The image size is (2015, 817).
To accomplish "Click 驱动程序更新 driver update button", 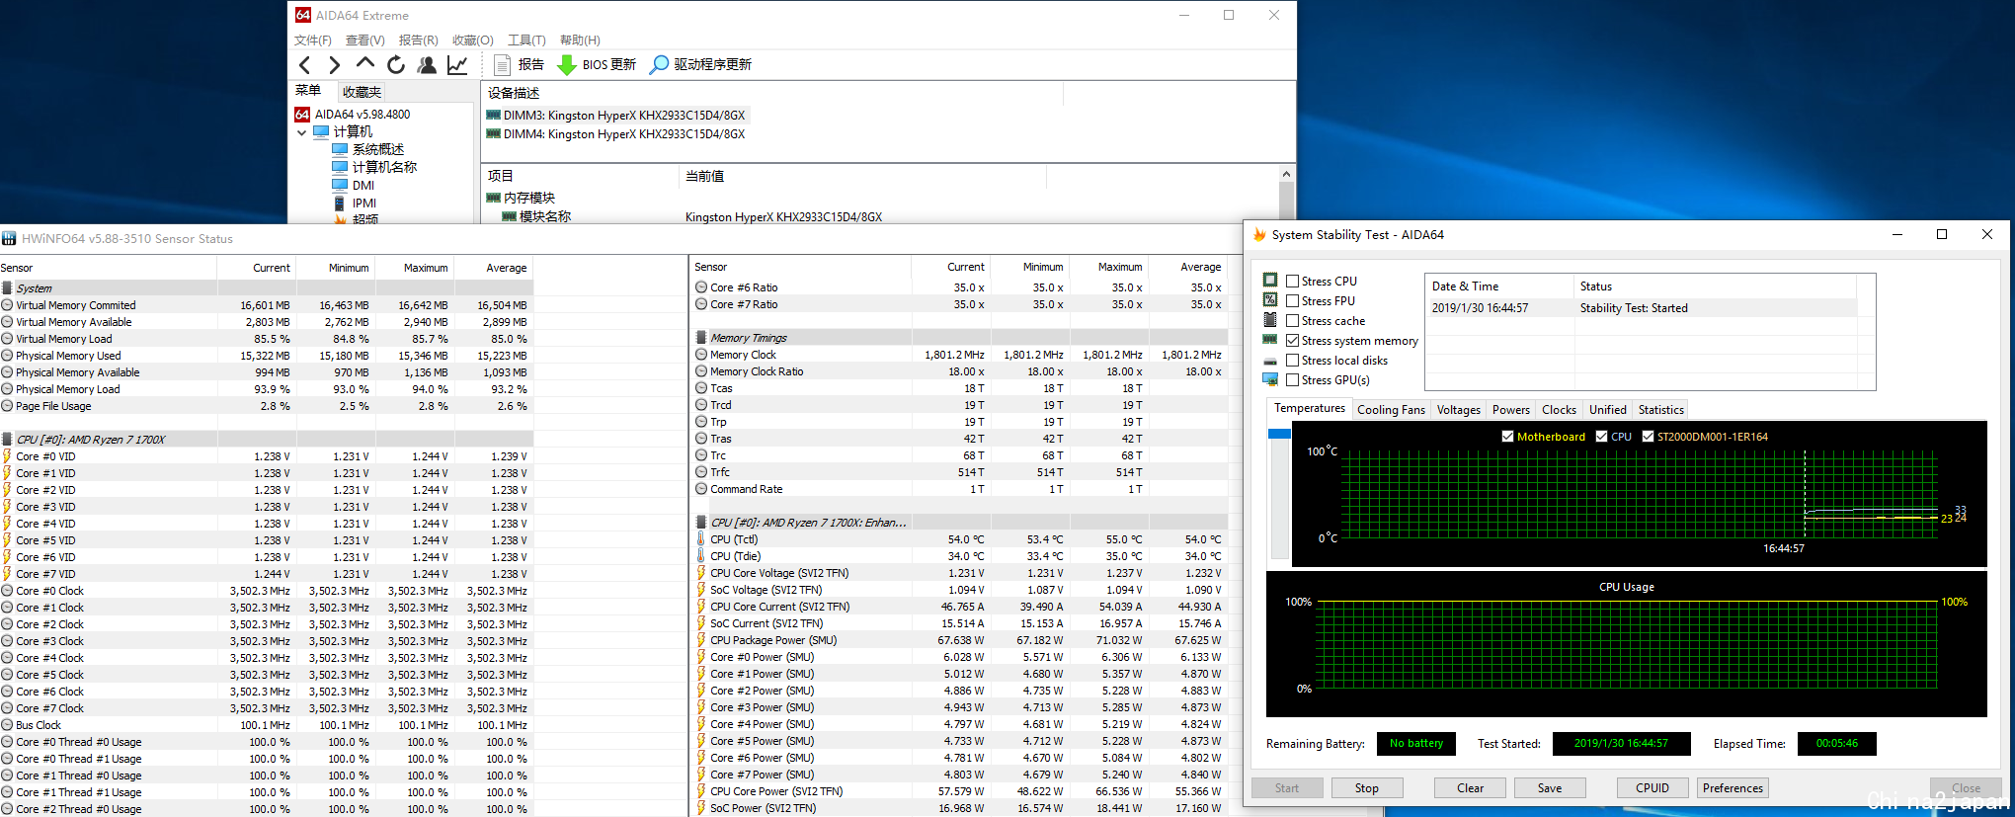I will pyautogui.click(x=701, y=65).
